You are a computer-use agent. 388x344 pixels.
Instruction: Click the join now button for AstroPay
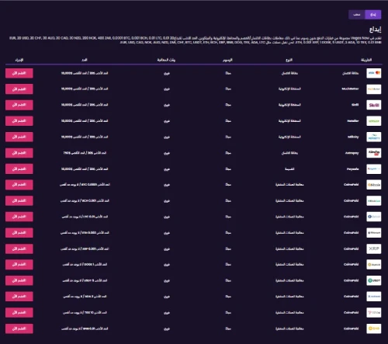point(19,153)
